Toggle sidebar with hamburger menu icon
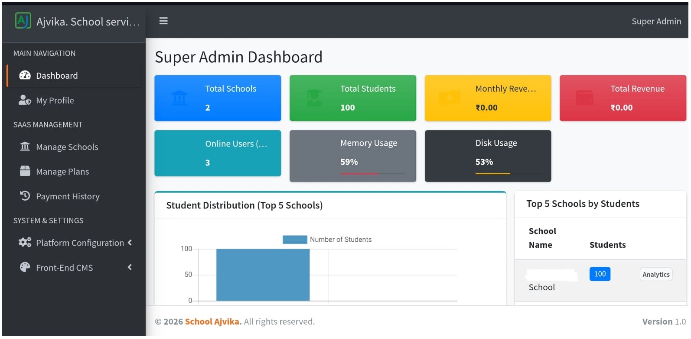 (x=163, y=21)
